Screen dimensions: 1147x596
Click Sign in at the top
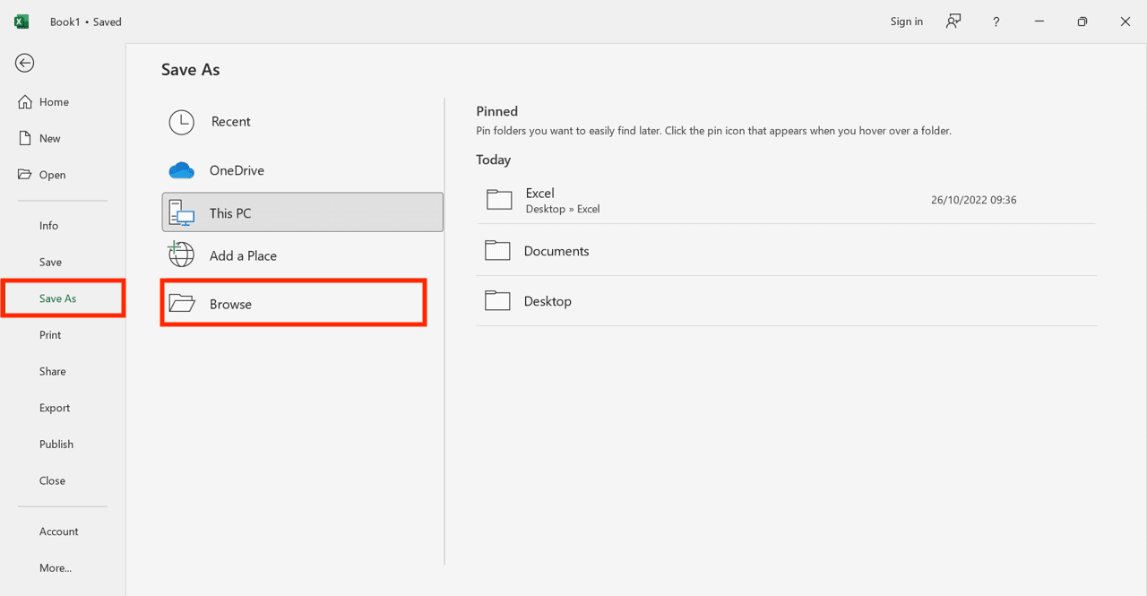(x=906, y=22)
